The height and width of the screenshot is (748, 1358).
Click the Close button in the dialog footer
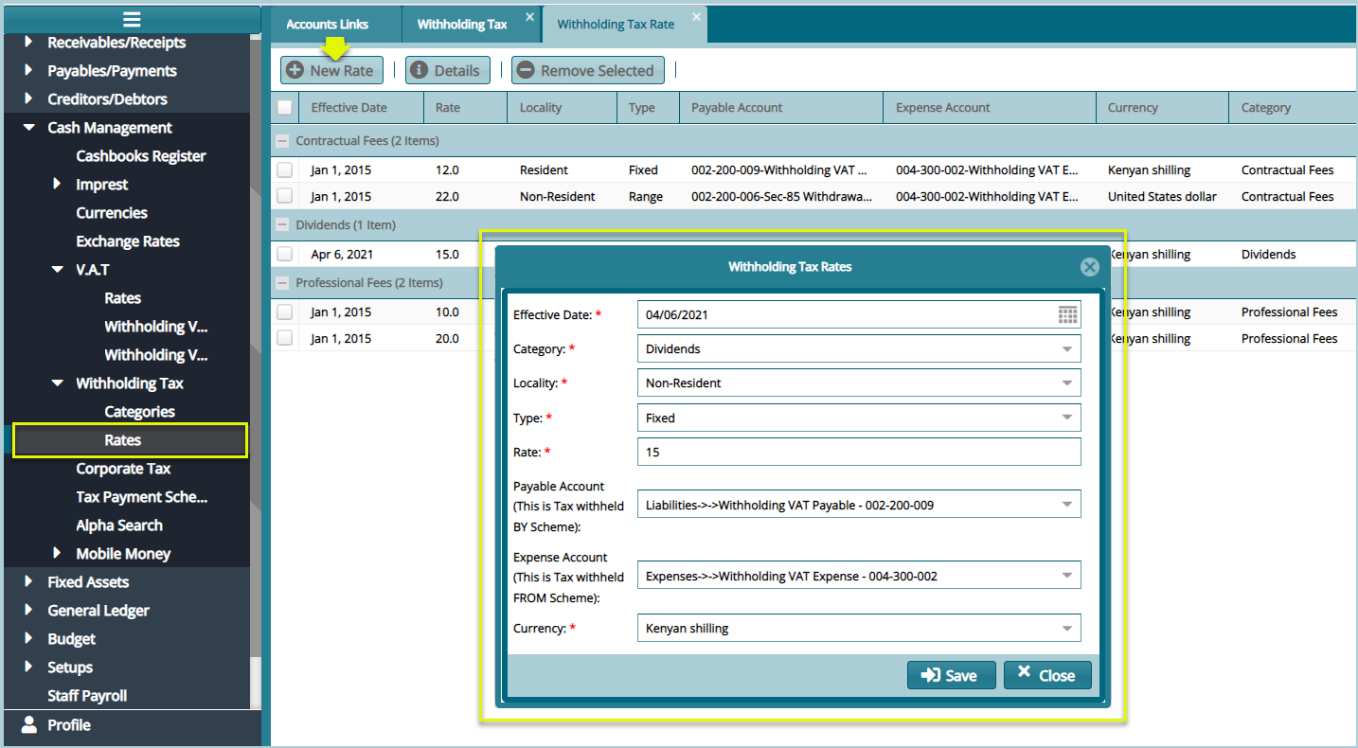1047,675
